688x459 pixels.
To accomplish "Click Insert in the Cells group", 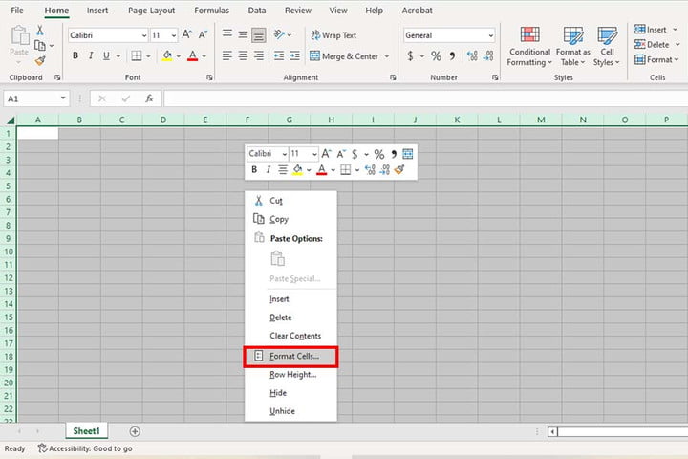I will click(x=651, y=30).
